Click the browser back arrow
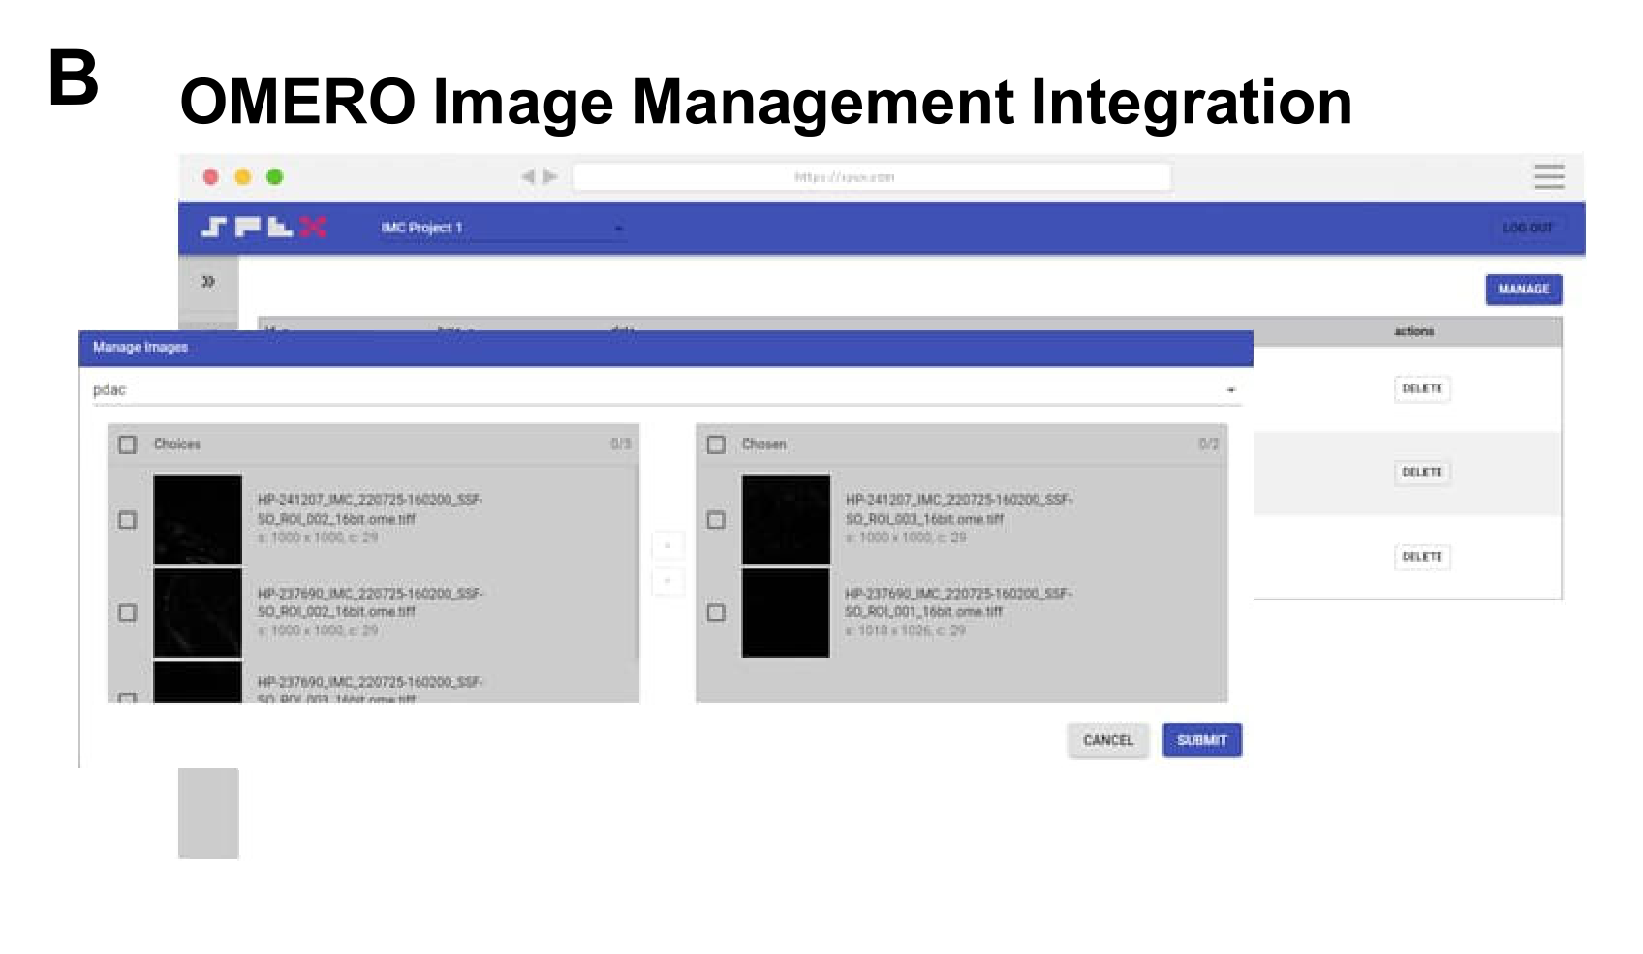The height and width of the screenshot is (954, 1643). point(528,176)
